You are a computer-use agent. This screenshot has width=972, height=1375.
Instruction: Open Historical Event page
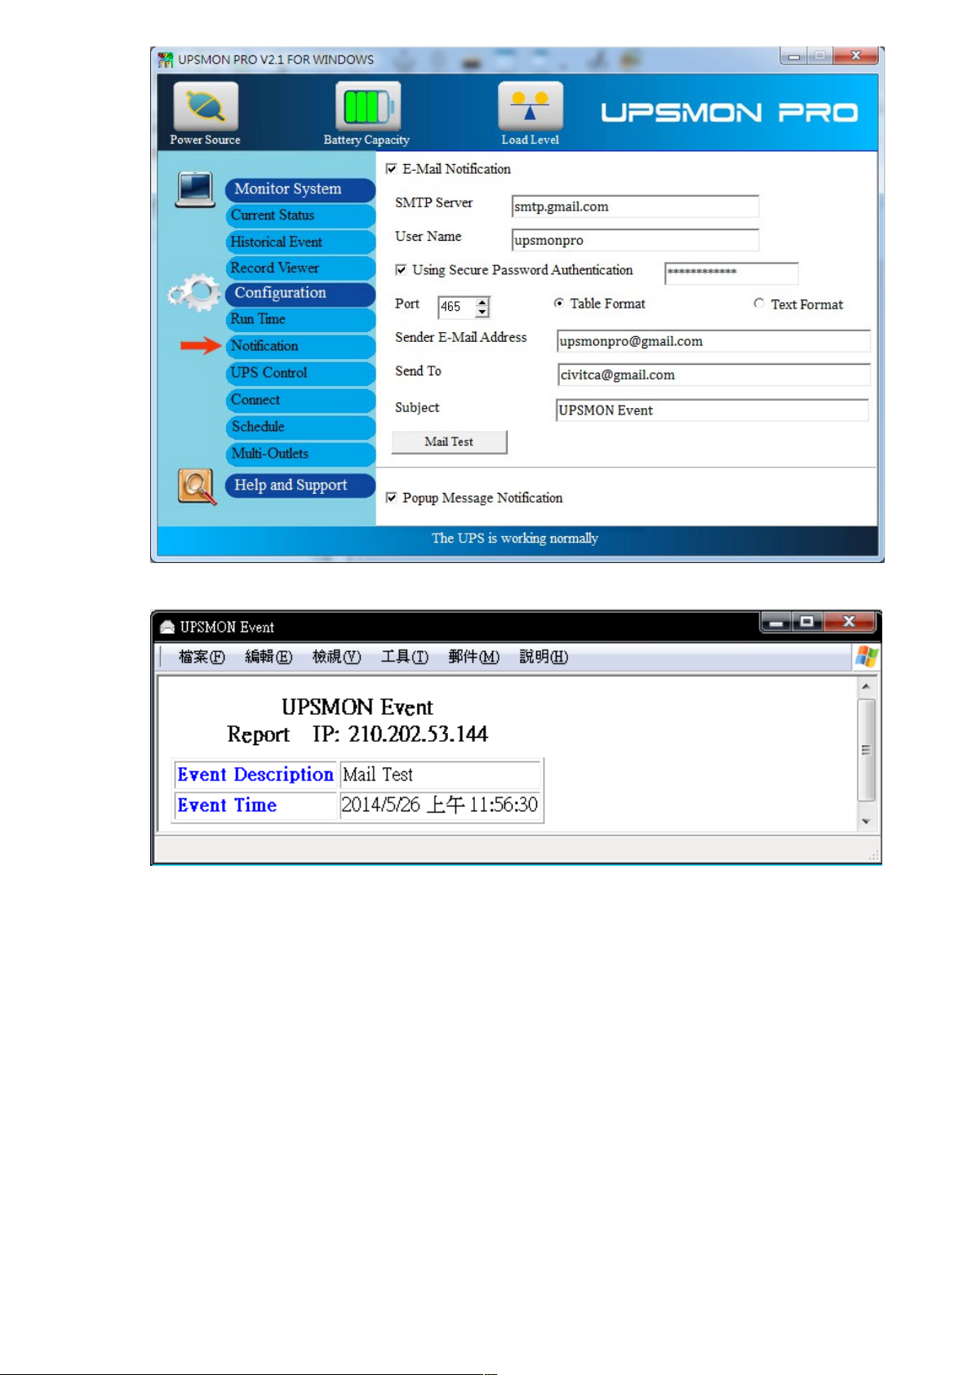(300, 242)
